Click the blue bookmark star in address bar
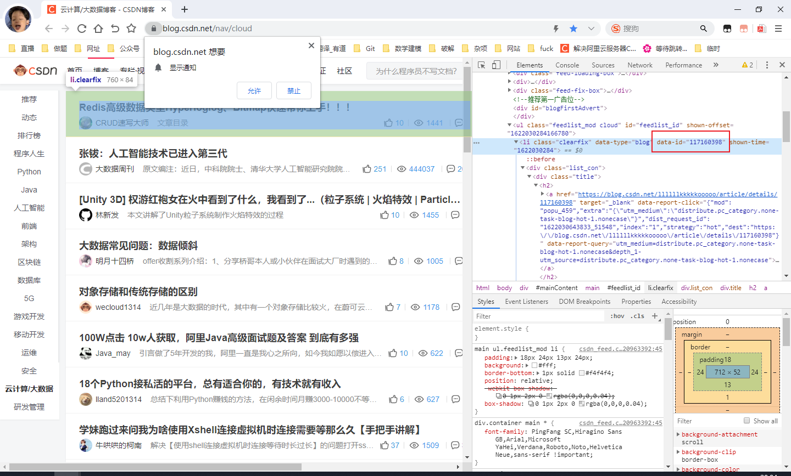This screenshot has height=476, width=791. 573,29
